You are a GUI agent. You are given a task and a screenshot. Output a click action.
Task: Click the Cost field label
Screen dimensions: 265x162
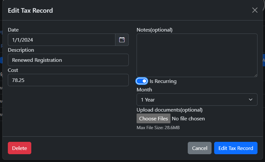coord(13,70)
